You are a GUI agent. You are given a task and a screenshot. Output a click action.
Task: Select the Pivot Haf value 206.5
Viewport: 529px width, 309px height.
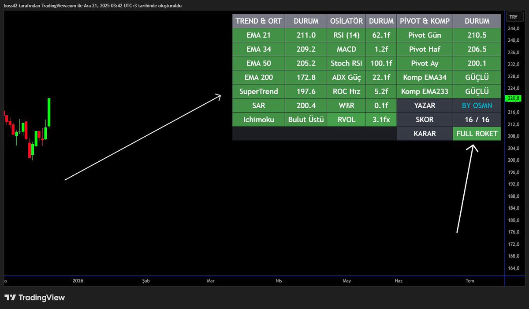tap(477, 49)
